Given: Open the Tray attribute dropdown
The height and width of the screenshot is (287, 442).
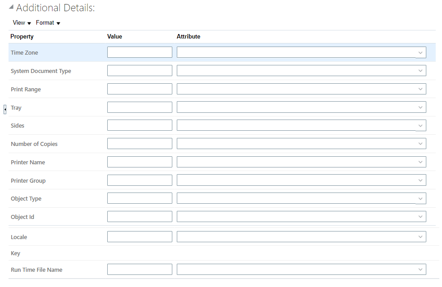Looking at the screenshot, I should pyautogui.click(x=420, y=107).
